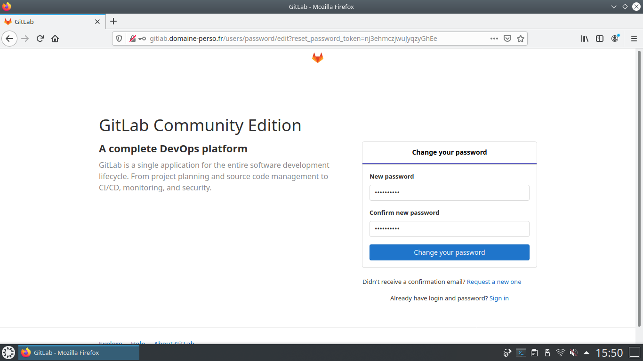
Task: Open a new browser tab
Action: pyautogui.click(x=113, y=21)
